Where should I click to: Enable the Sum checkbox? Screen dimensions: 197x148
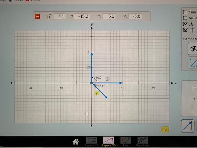pos(185,12)
